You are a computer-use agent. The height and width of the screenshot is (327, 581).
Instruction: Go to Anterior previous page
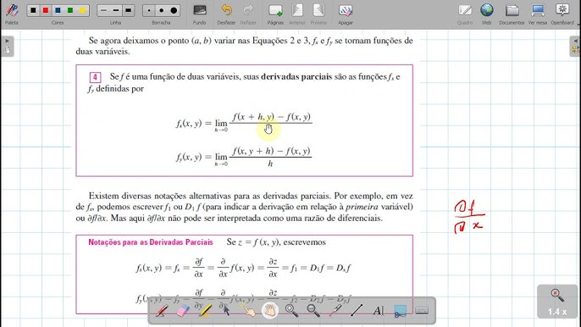(x=296, y=14)
